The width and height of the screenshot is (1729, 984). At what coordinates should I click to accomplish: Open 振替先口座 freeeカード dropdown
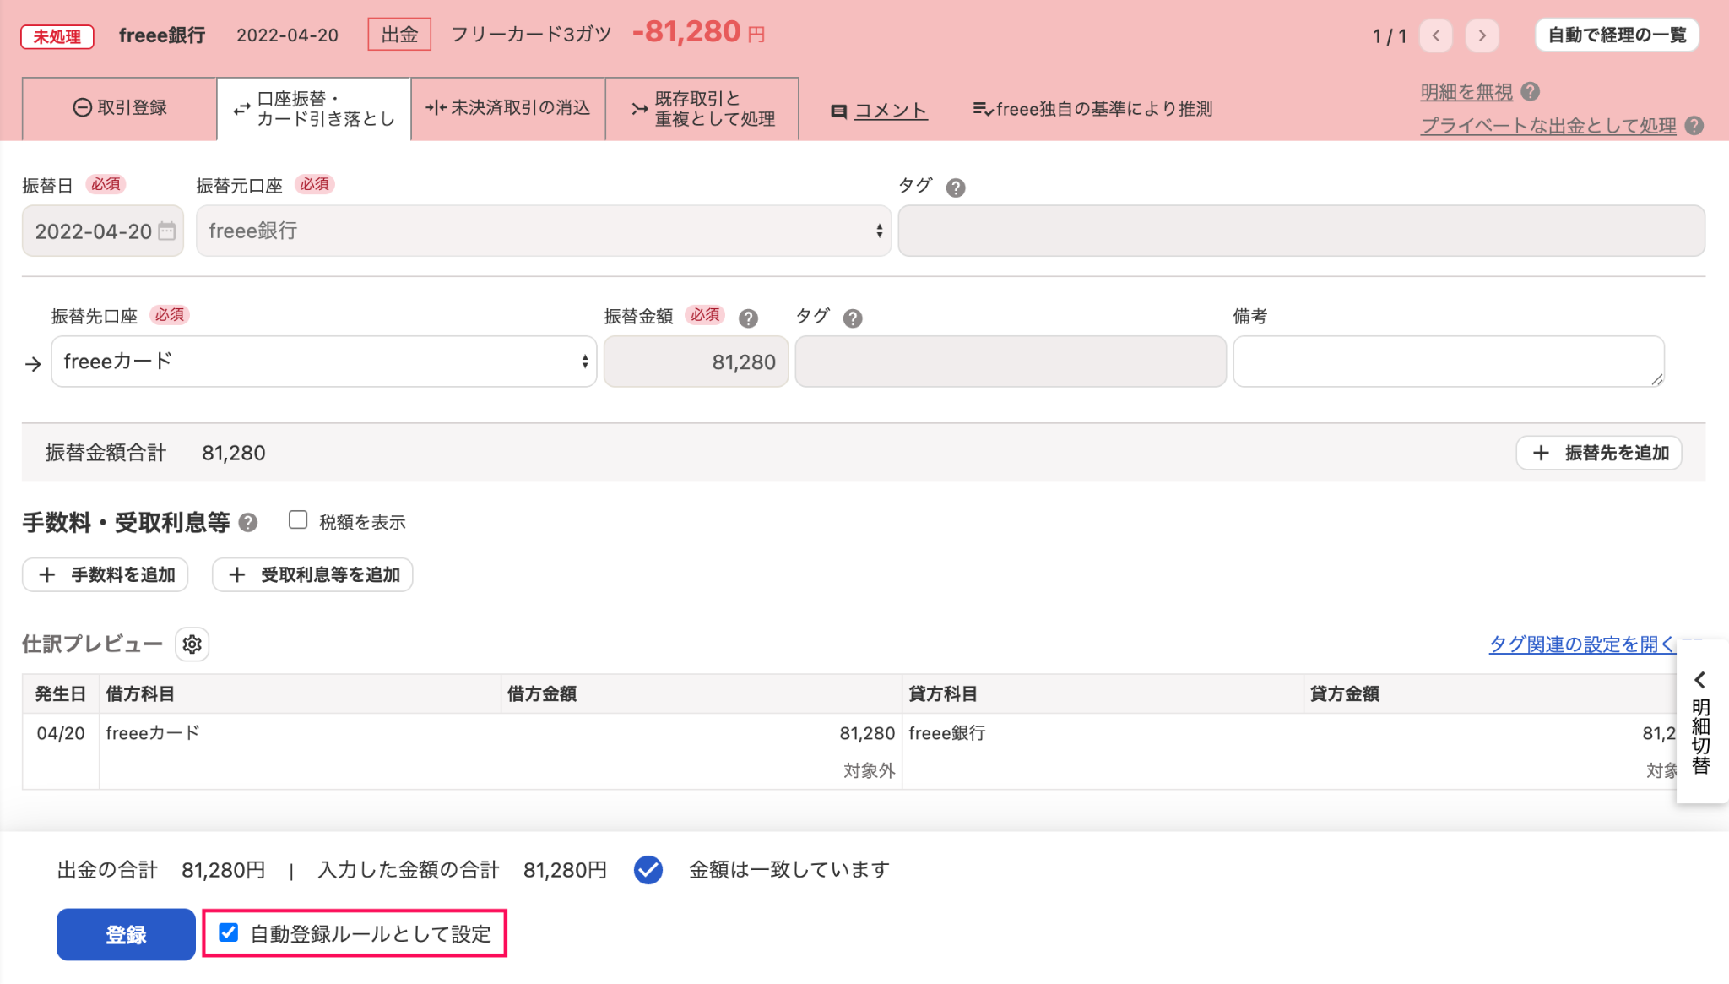coord(324,362)
